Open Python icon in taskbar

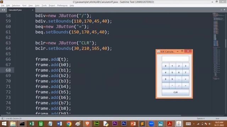[106, 124]
